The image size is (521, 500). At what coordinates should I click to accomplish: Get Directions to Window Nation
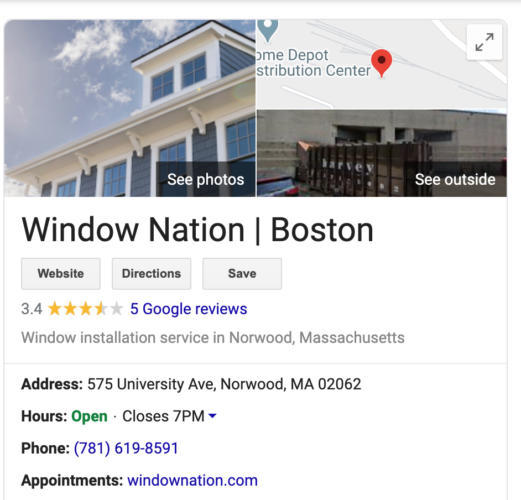[x=152, y=273]
